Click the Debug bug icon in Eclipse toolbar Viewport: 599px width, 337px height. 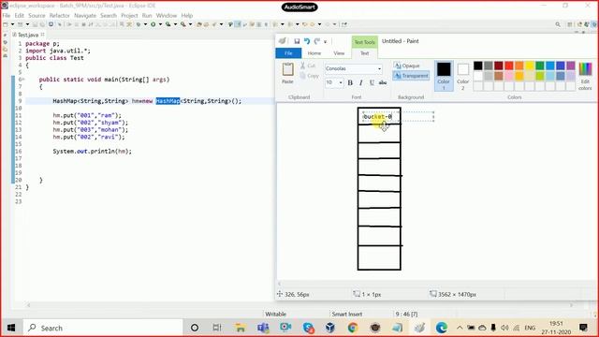(139, 24)
